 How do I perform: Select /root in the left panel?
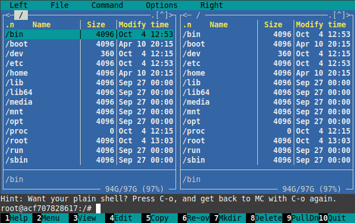(89, 141)
